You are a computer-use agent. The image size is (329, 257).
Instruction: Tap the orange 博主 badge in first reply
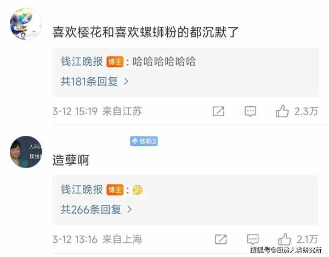coord(115,61)
